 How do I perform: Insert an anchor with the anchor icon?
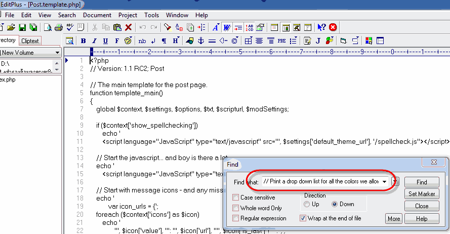click(201, 41)
